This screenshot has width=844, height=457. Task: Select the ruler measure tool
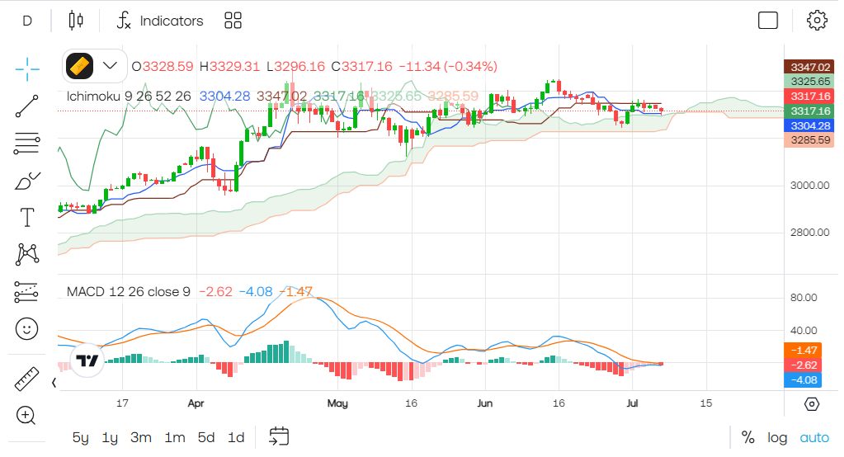27,379
